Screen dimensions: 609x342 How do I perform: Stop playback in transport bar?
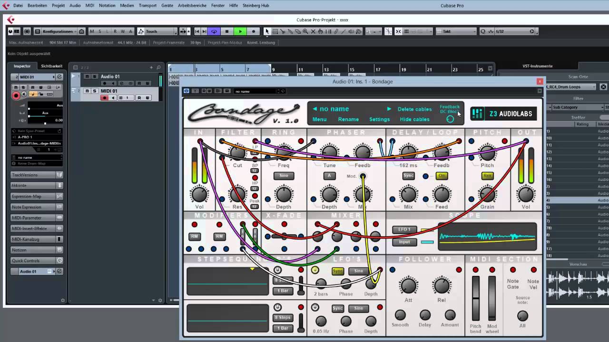(x=226, y=31)
